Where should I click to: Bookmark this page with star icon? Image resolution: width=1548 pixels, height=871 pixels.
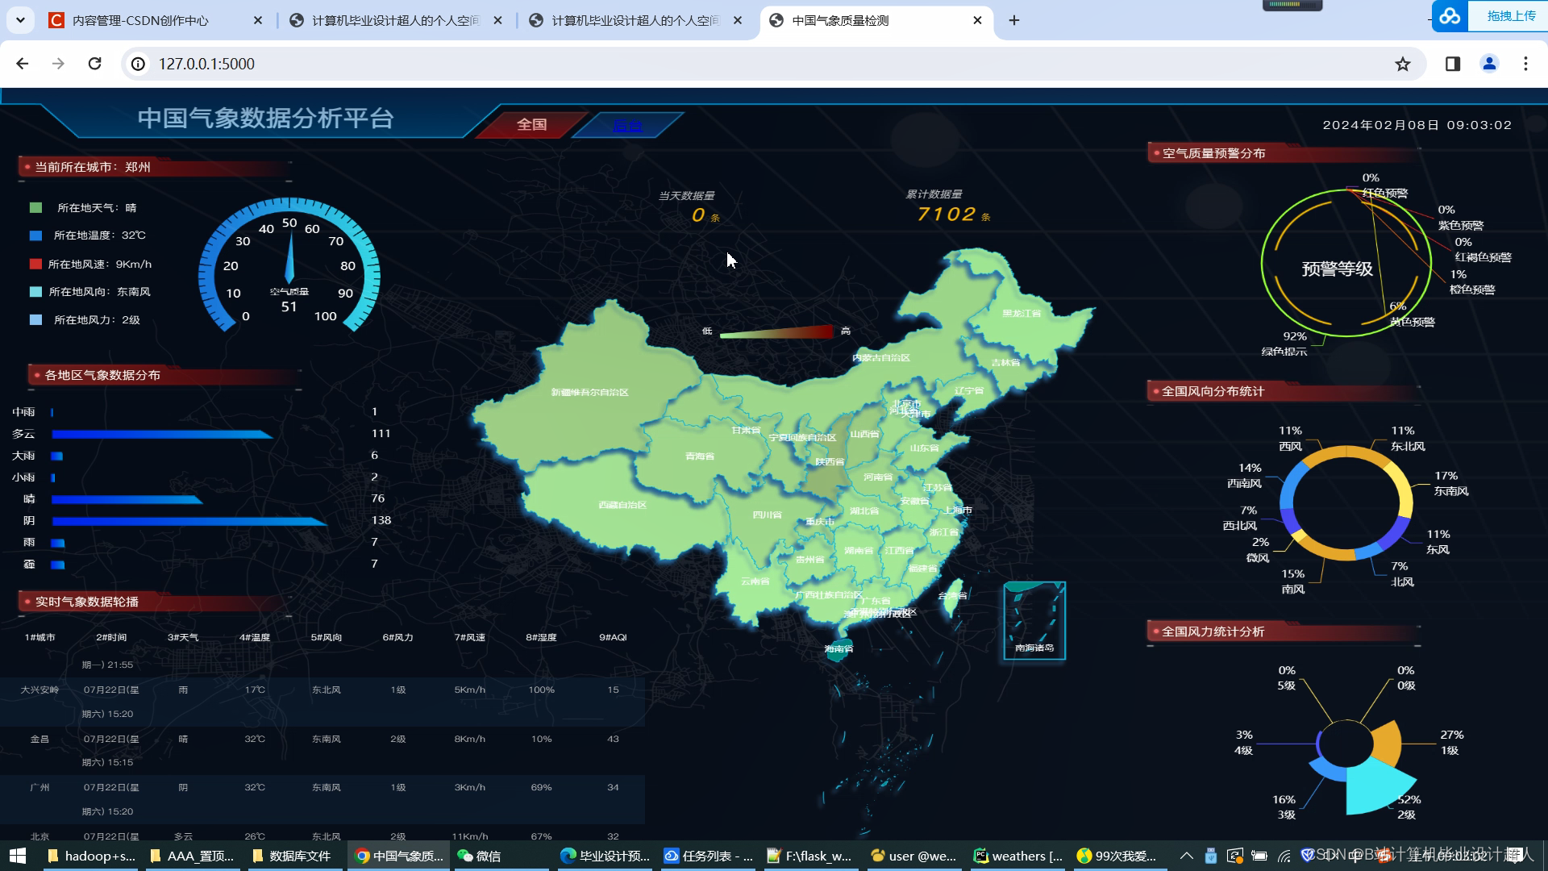[1403, 64]
